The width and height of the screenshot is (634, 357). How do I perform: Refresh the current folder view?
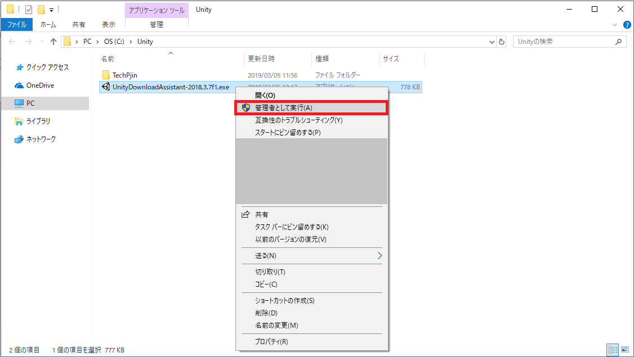click(502, 42)
